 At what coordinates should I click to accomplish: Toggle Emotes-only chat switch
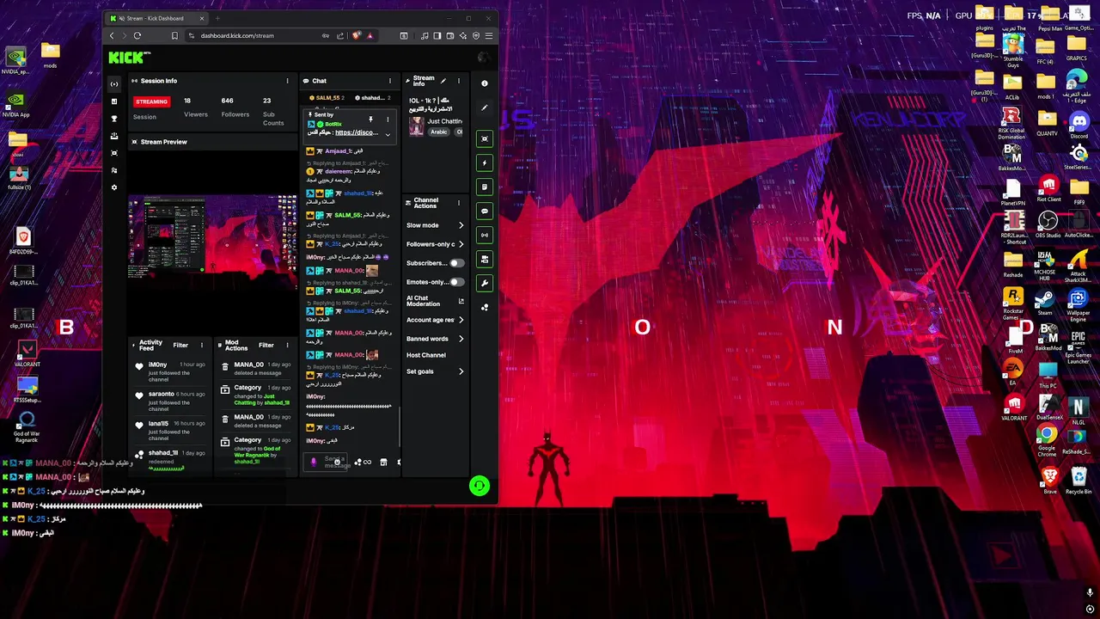point(456,282)
